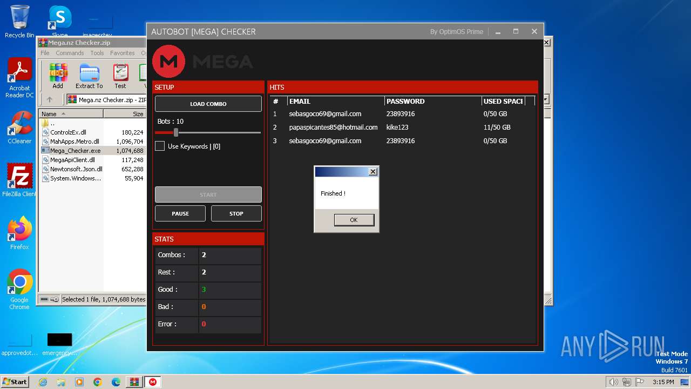The height and width of the screenshot is (389, 691).
Task: Click the PAUSE button
Action: click(180, 213)
